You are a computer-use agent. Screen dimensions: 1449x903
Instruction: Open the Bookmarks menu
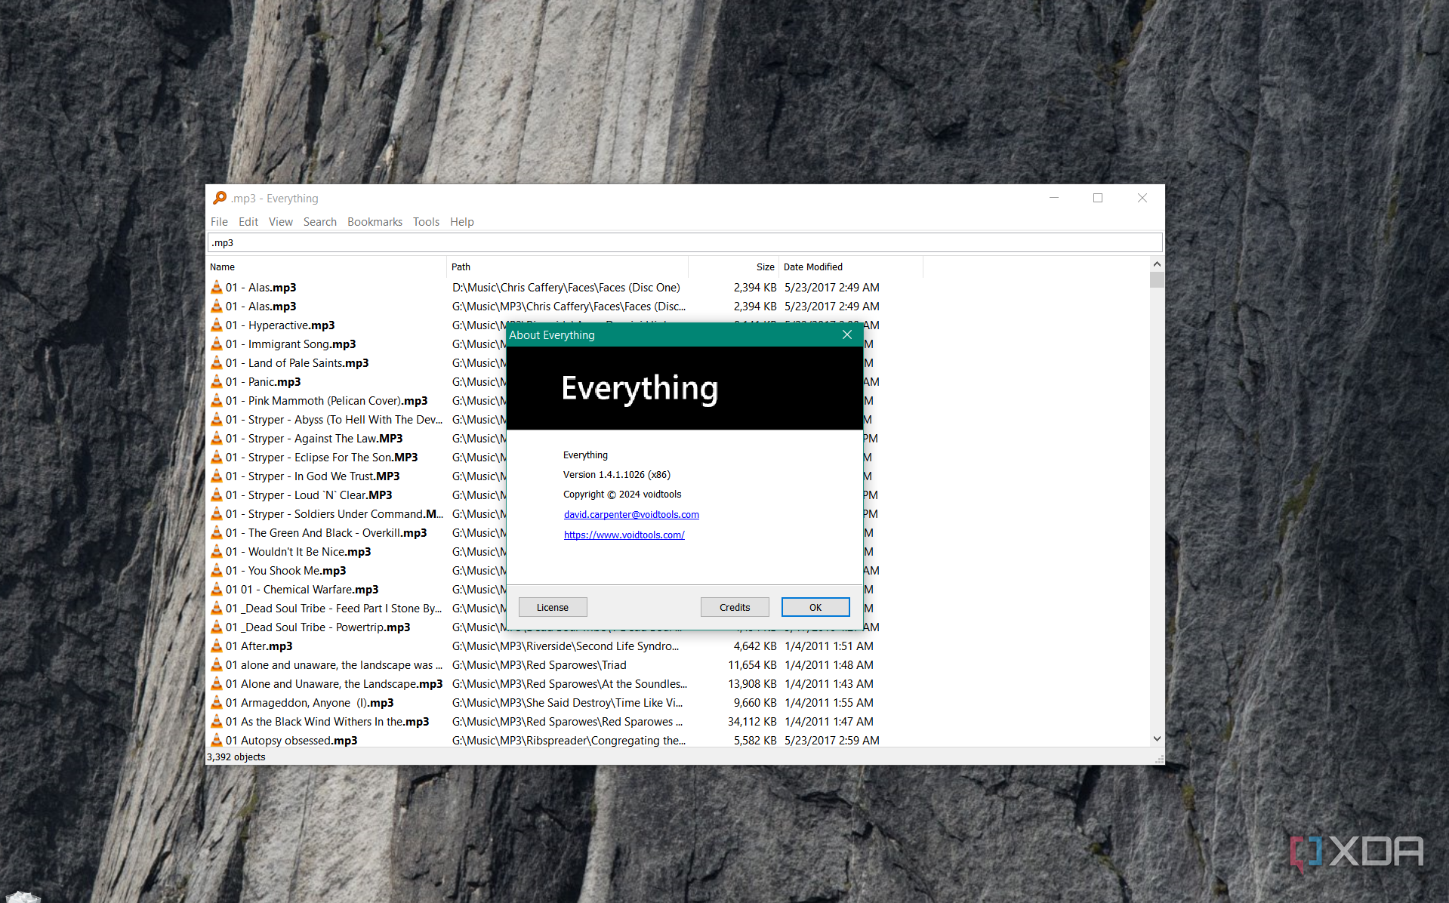pyautogui.click(x=375, y=222)
